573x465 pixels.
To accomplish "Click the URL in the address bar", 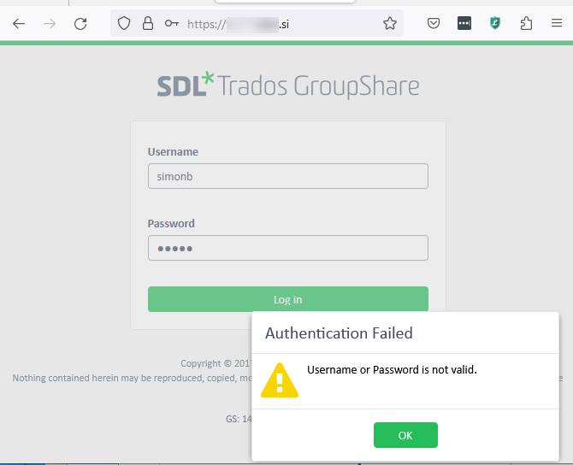I will pos(238,25).
